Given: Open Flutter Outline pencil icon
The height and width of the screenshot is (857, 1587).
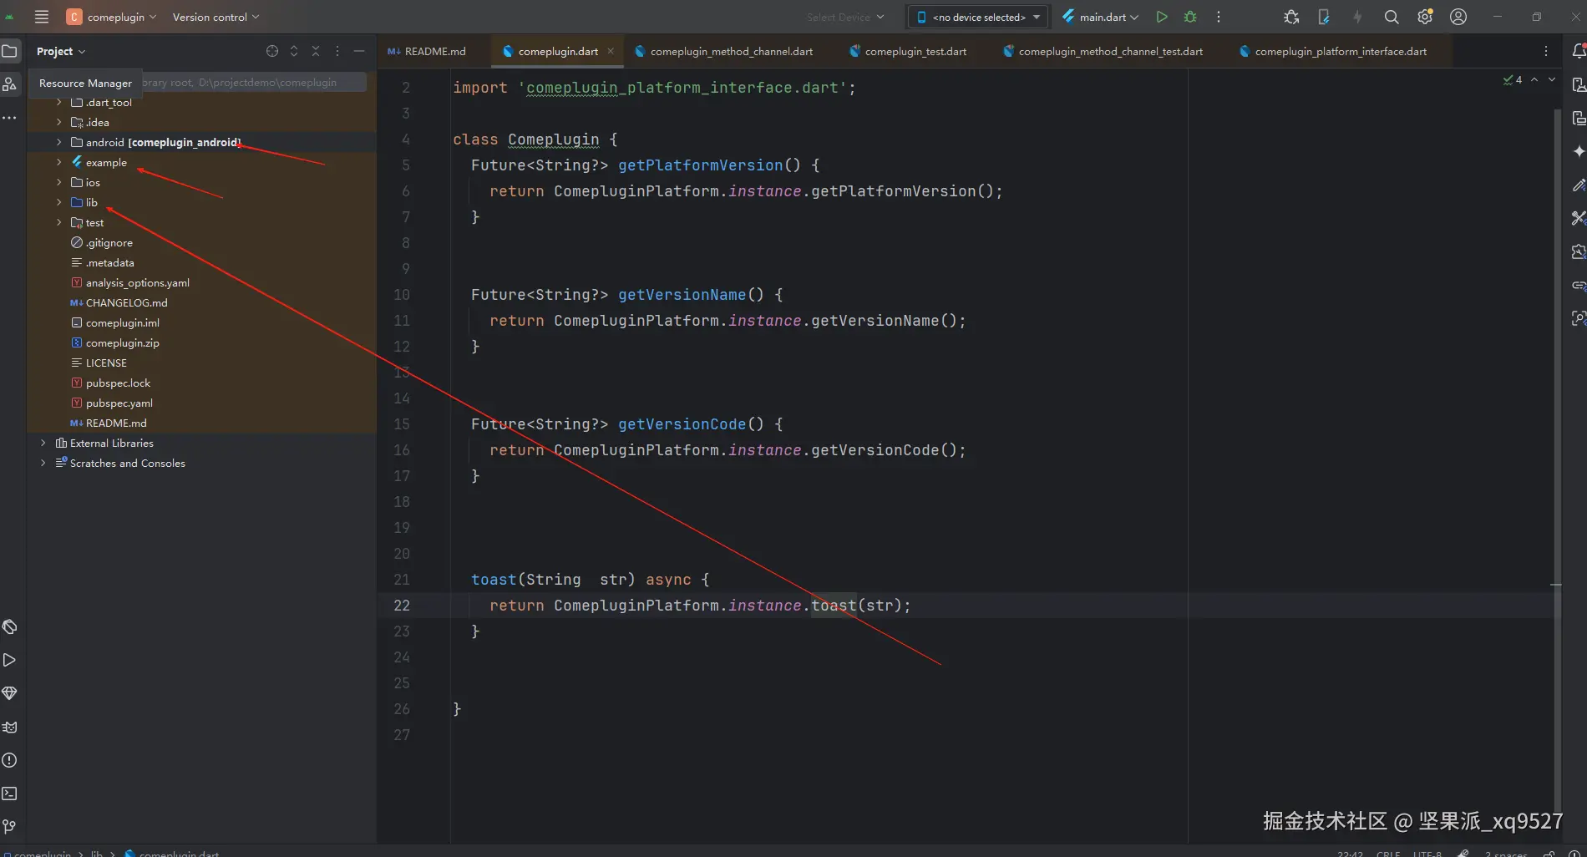Looking at the screenshot, I should (1578, 185).
